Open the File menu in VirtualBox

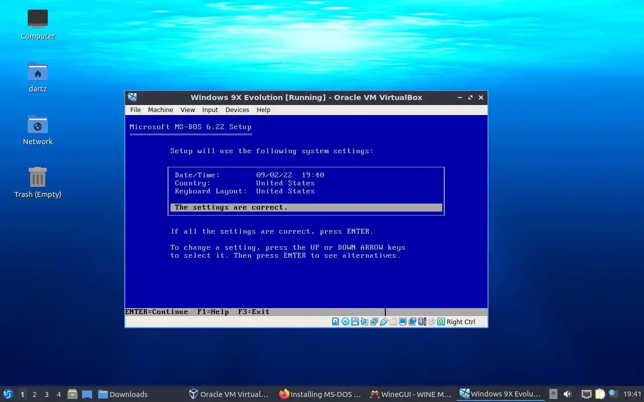point(135,110)
